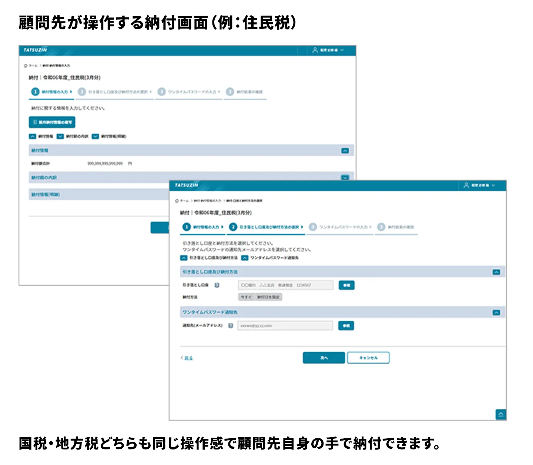The height and width of the screenshot is (465, 533).
Task: Click the scroll-to-top arrow icon in front window
Action: click(500, 414)
